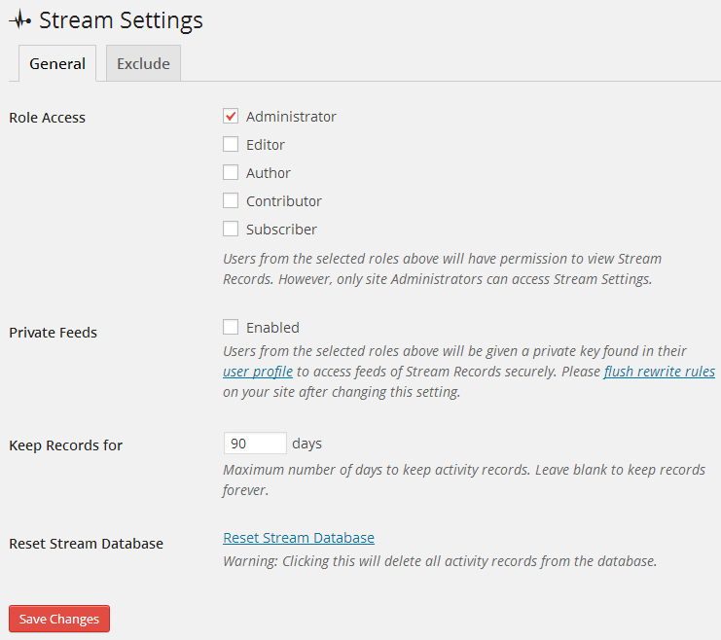Click the Stream Settings page heading

[x=121, y=20]
